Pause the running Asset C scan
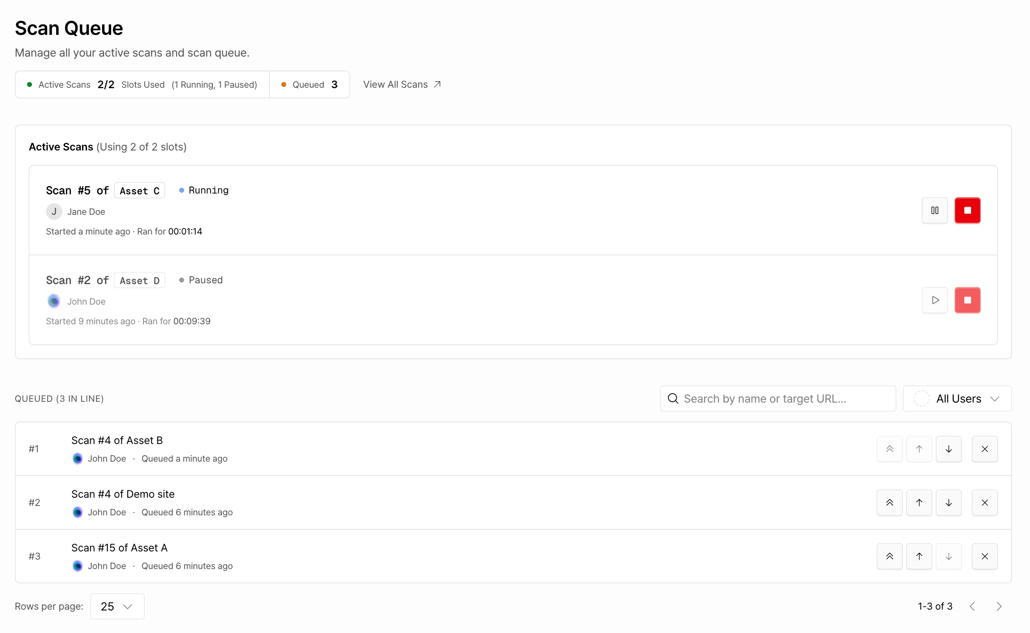1030x633 pixels. click(x=934, y=210)
